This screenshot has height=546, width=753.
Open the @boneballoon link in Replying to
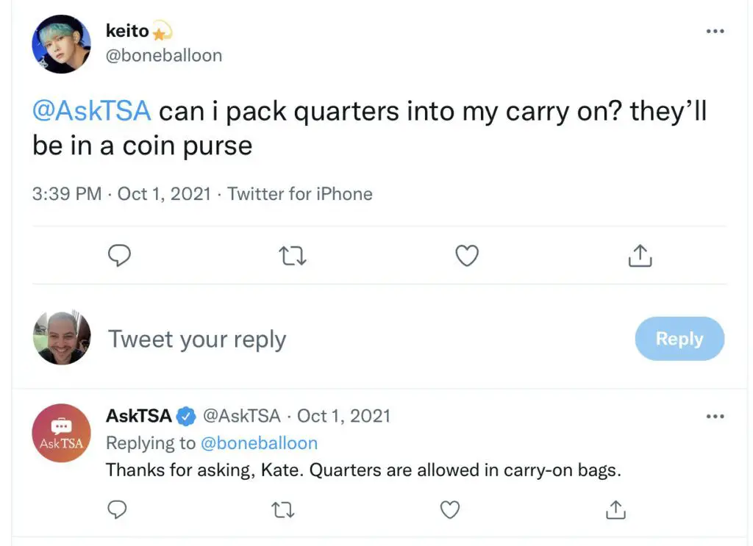coord(259,443)
